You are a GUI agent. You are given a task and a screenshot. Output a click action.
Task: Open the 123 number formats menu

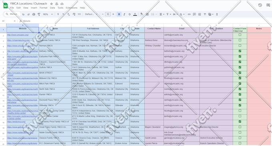(79, 14)
